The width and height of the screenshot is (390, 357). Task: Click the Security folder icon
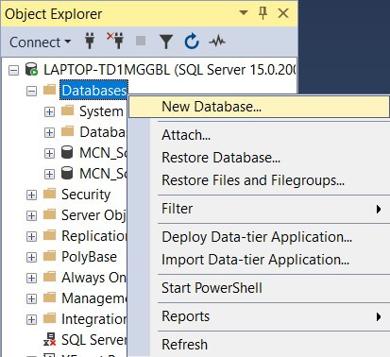[x=49, y=194]
